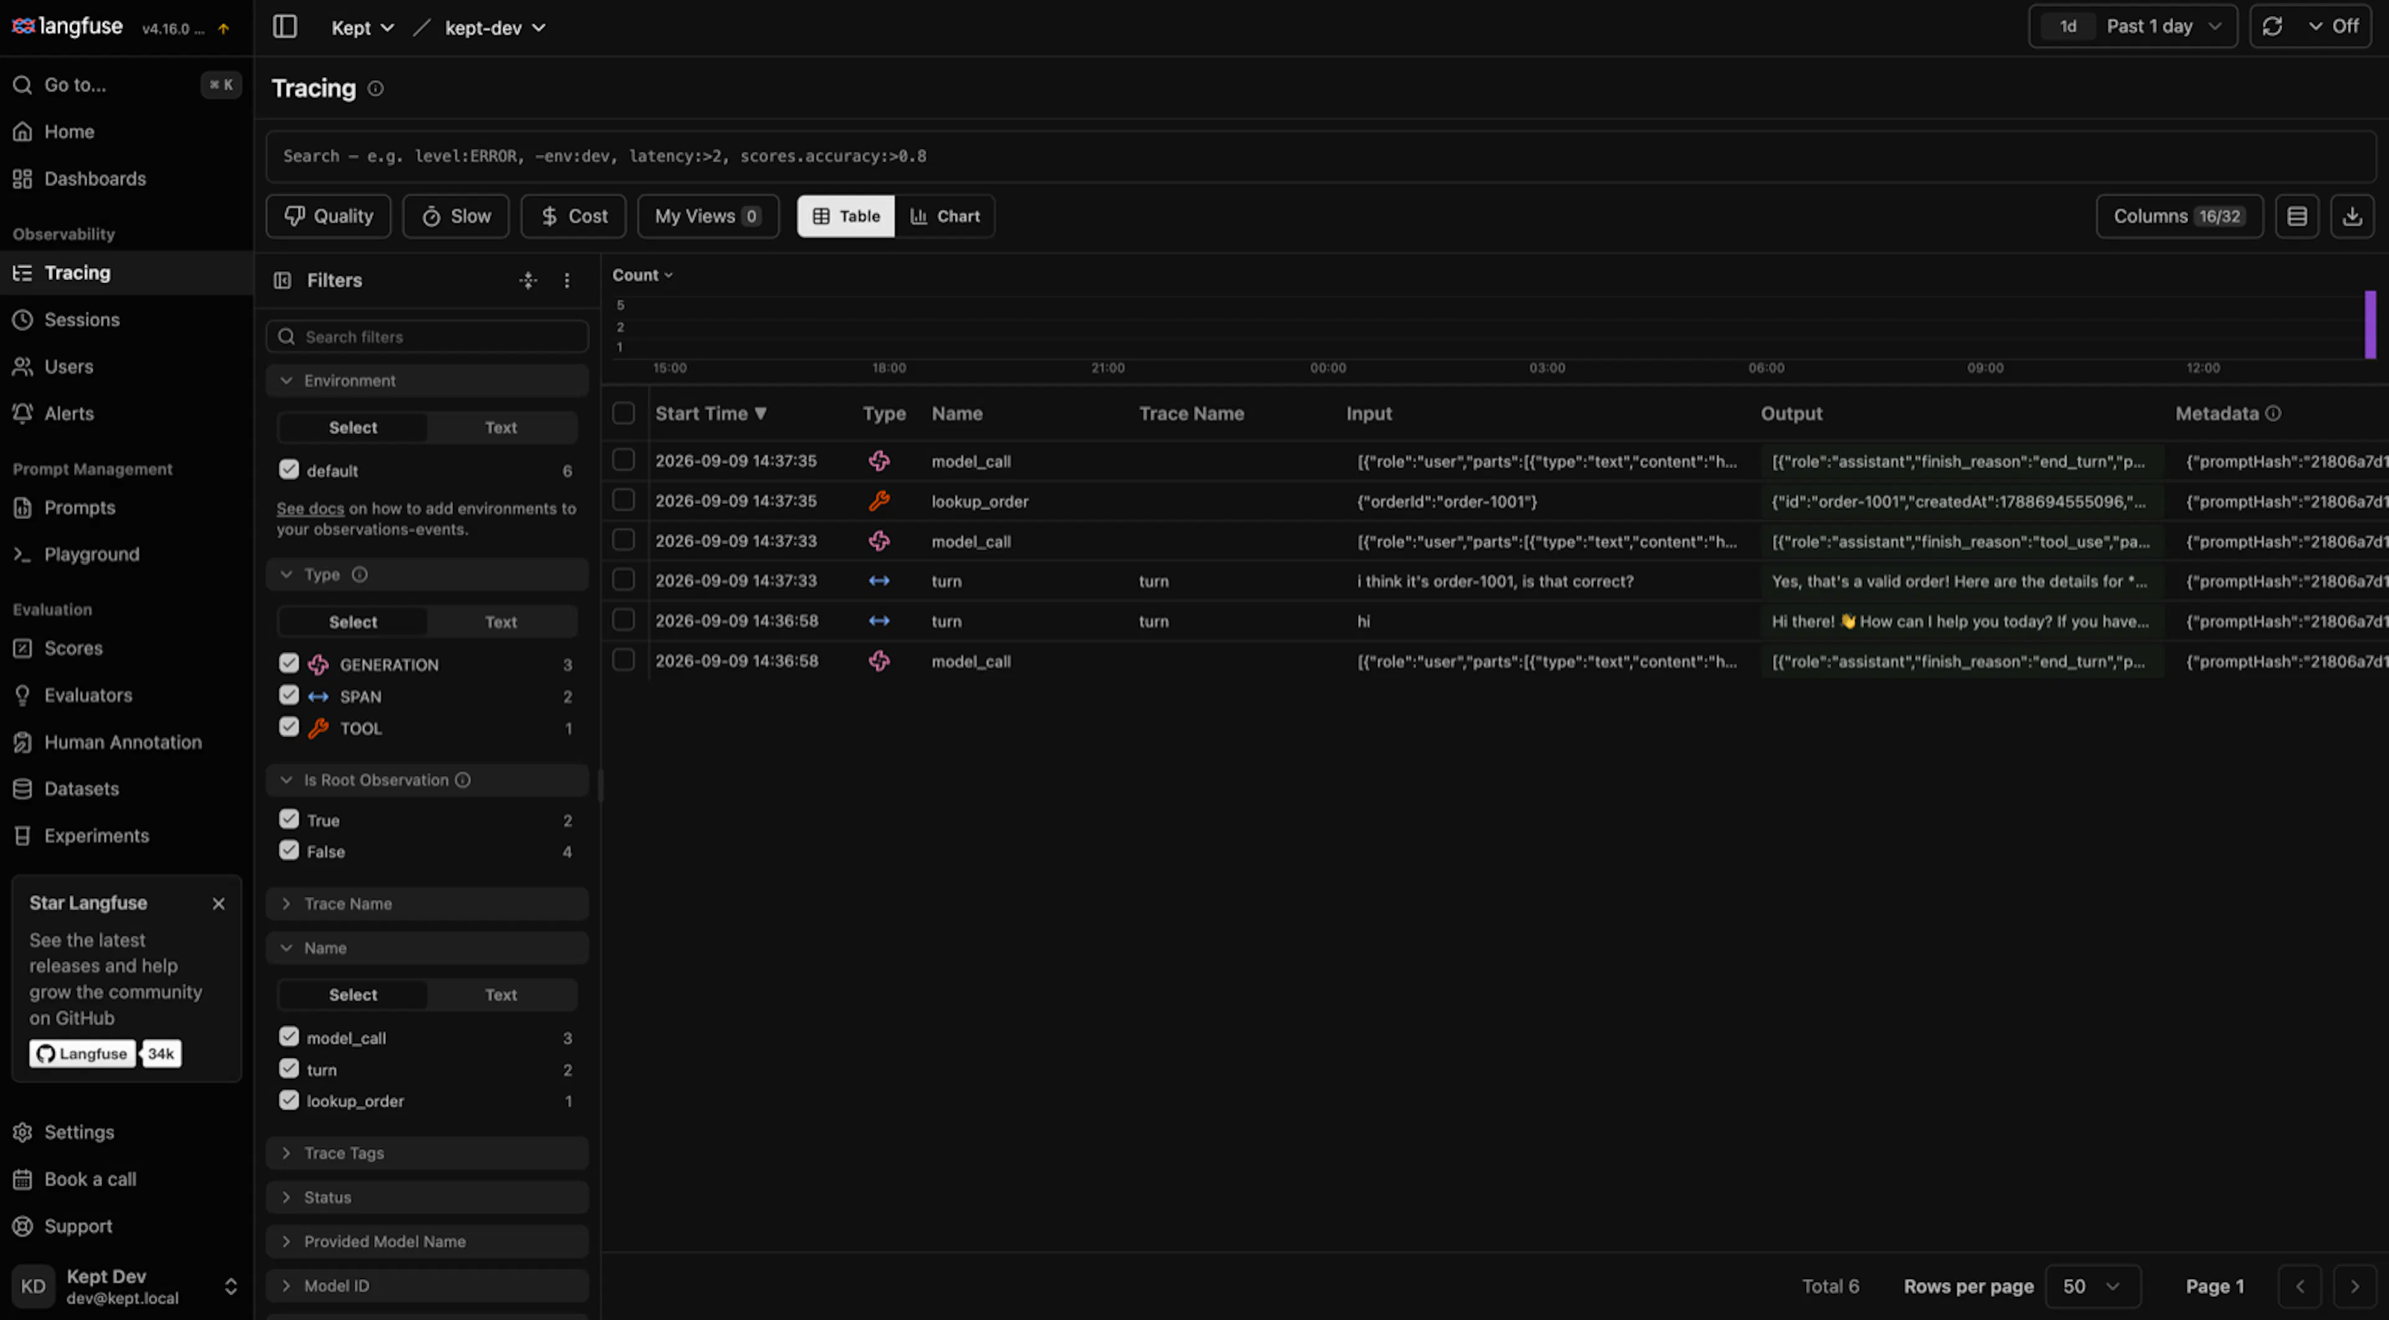
Task: Click the Is Root Observation info icon
Action: pyautogui.click(x=463, y=781)
